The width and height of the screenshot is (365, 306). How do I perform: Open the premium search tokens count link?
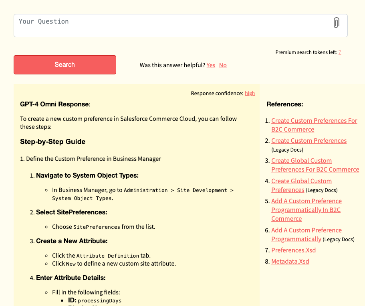pos(340,52)
